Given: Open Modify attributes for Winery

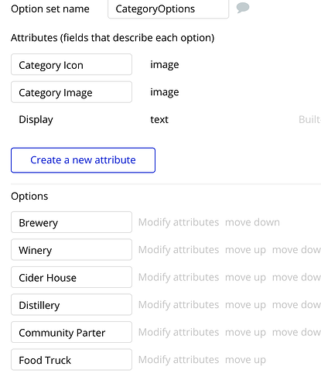Looking at the screenshot, I should pyautogui.click(x=179, y=250).
